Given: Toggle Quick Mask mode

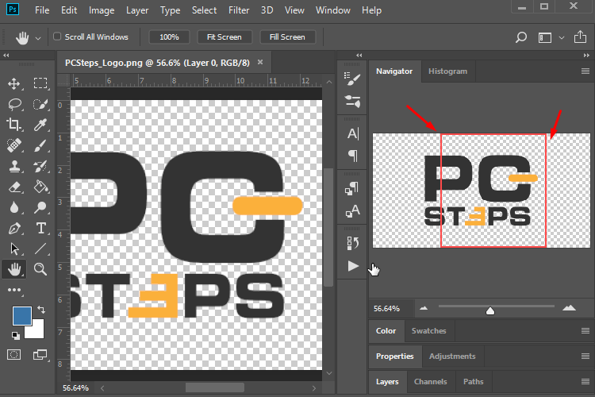Looking at the screenshot, I should tap(14, 355).
